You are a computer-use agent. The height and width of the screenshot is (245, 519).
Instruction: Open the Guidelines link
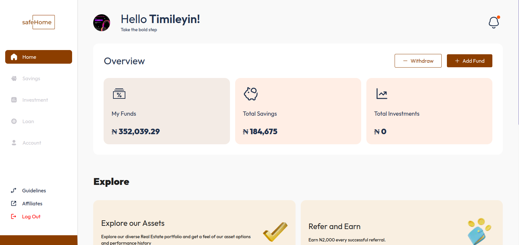tap(34, 190)
